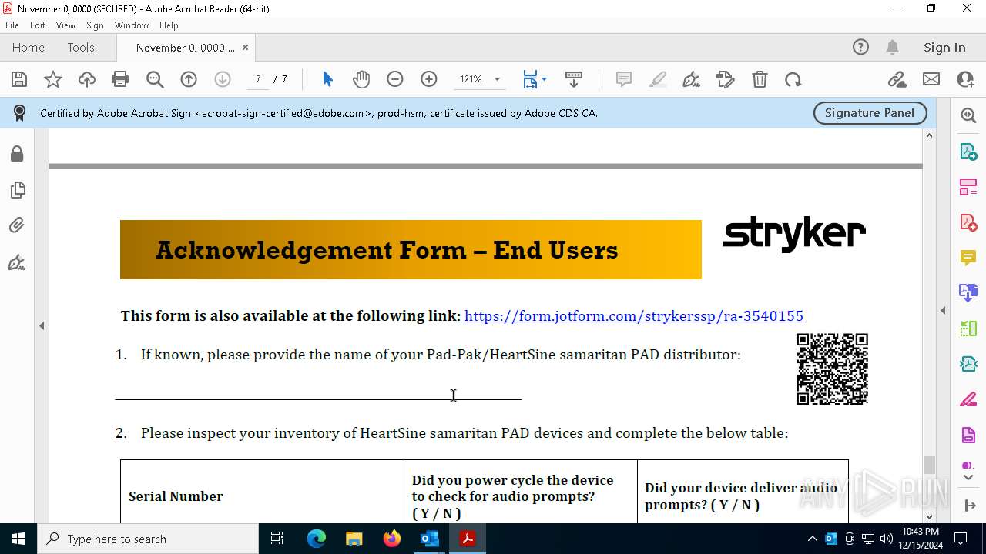This screenshot has height=554, width=986.
Task: Open the security lock panel
Action: tap(17, 154)
